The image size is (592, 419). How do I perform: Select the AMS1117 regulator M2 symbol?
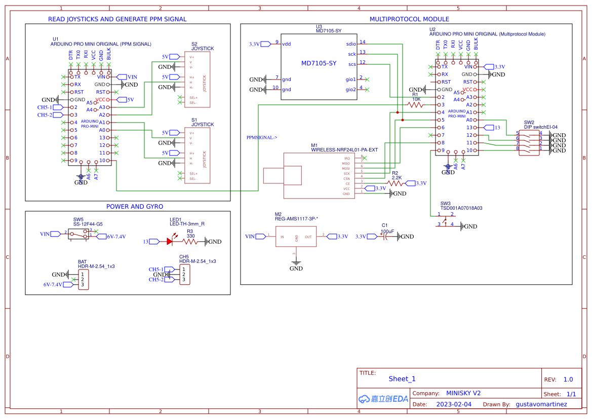click(x=295, y=236)
